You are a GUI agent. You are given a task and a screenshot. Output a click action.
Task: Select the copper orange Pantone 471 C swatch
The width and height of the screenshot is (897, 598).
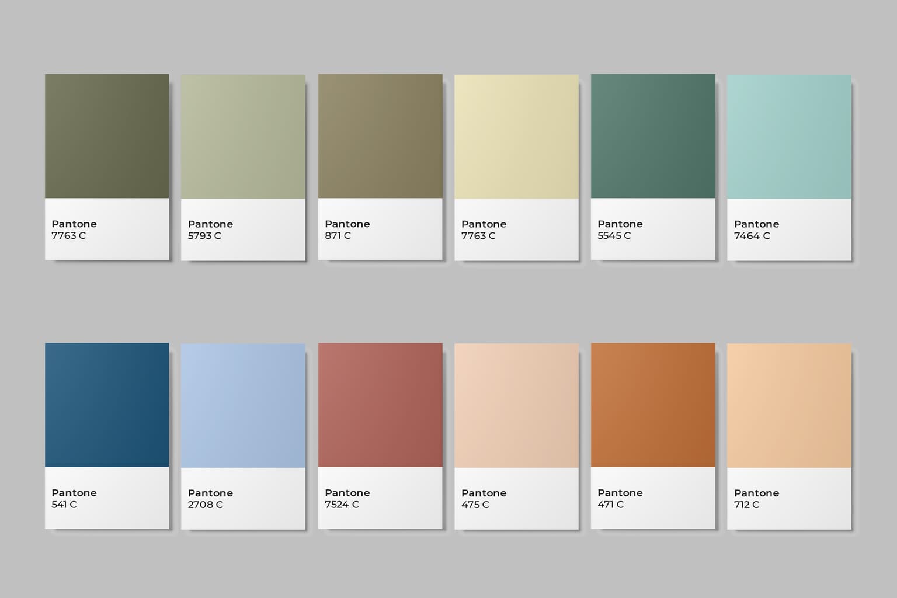pyautogui.click(x=653, y=405)
